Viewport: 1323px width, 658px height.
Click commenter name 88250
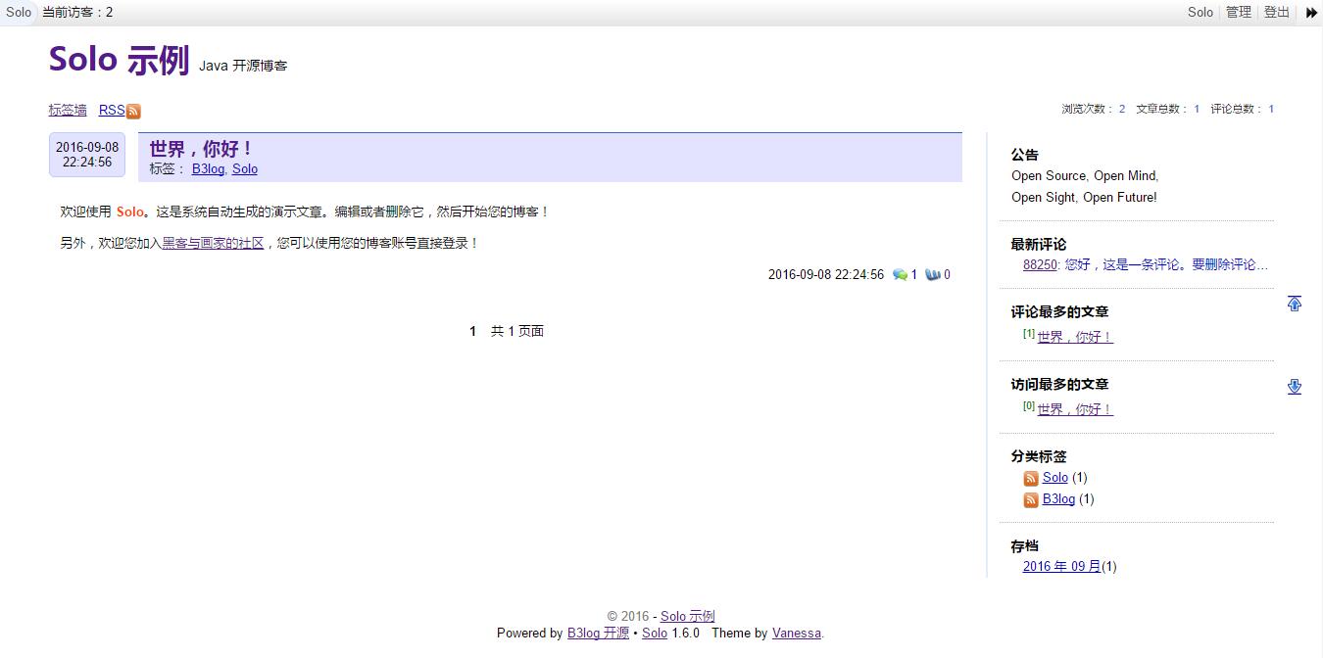coord(1040,264)
